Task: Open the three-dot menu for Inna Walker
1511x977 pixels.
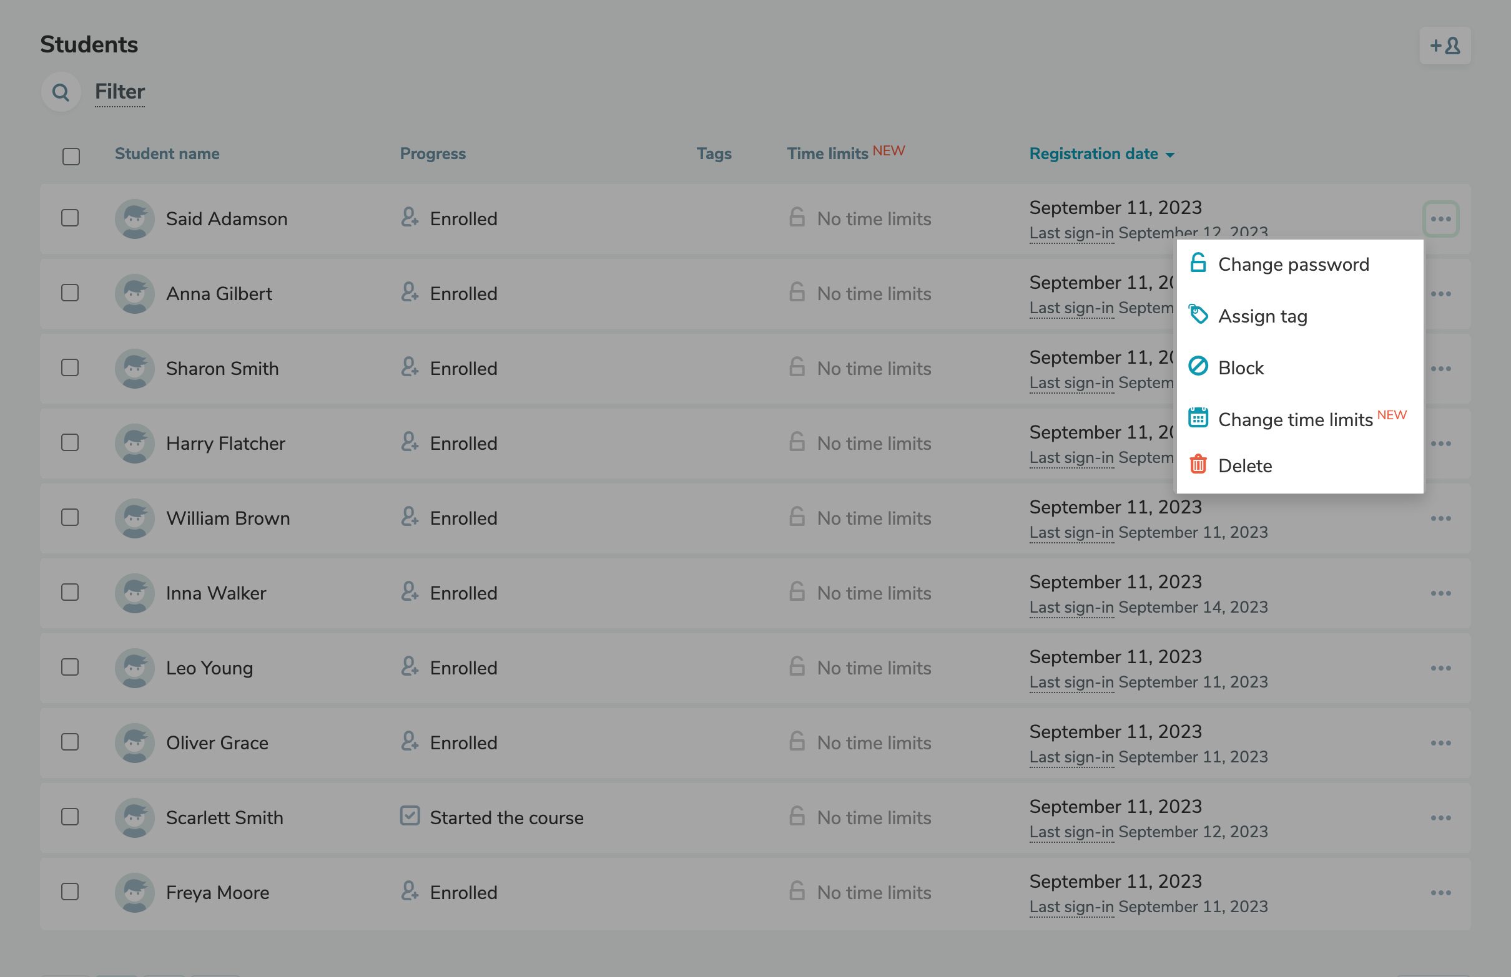Action: click(1440, 594)
